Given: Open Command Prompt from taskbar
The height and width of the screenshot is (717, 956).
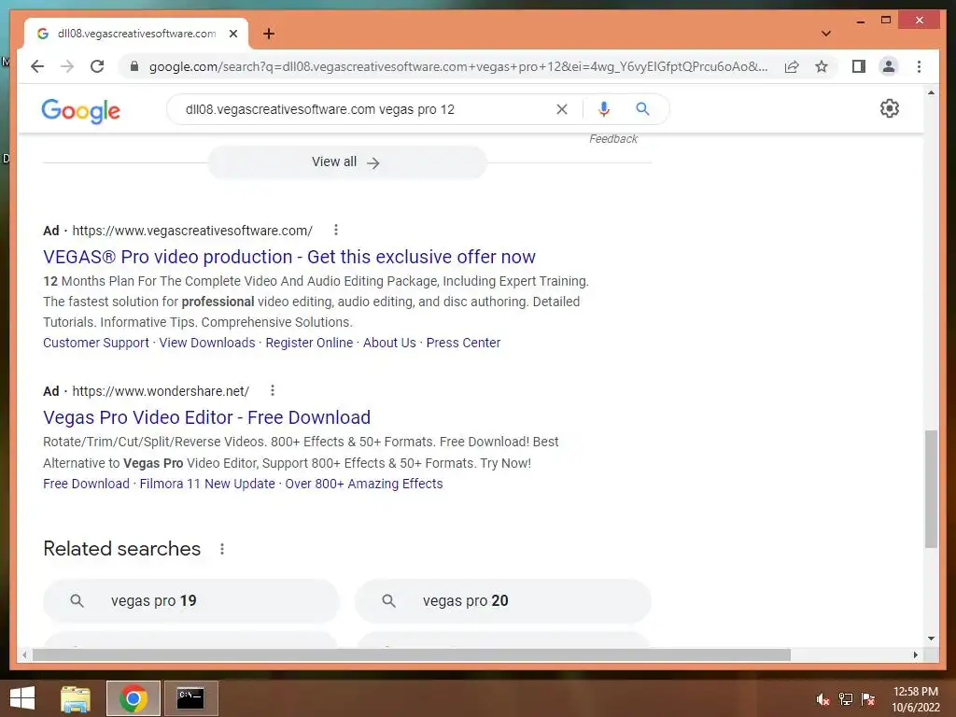Looking at the screenshot, I should coord(190,698).
